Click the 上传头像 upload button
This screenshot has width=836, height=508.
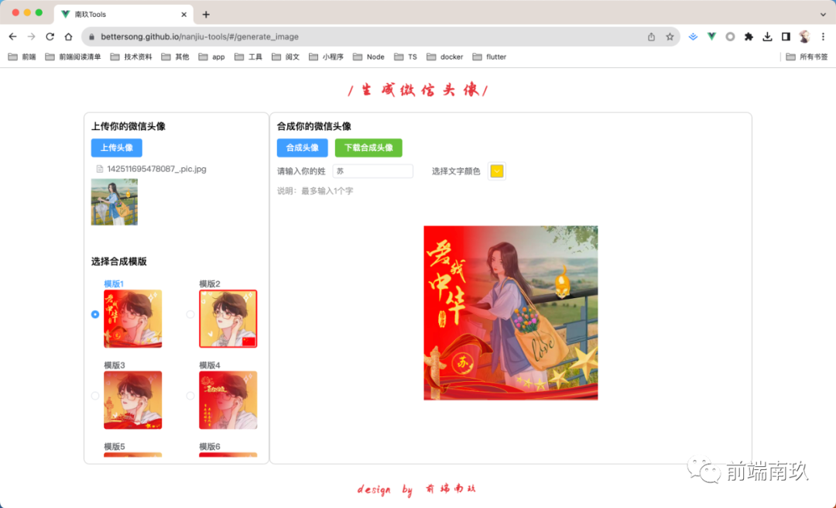pyautogui.click(x=117, y=148)
